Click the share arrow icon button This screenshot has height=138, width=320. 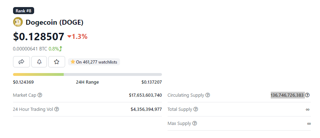21,62
